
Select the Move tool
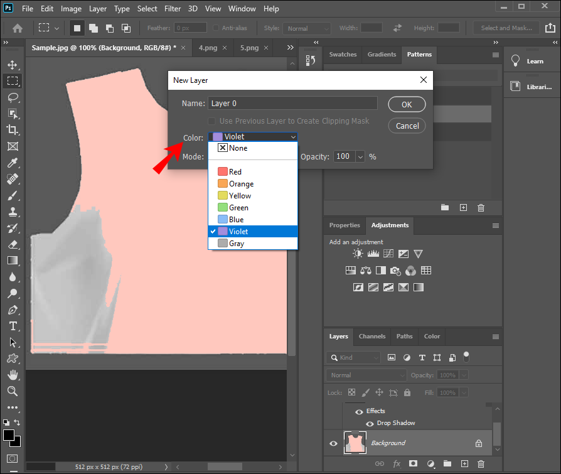click(13, 65)
